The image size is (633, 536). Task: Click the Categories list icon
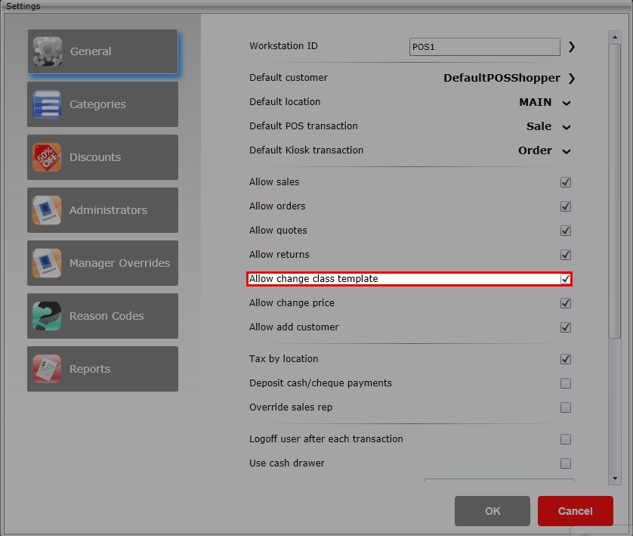pos(47,104)
